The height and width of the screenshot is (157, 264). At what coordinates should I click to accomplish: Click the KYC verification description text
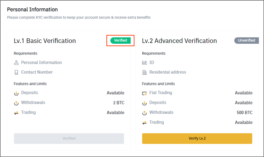(x=79, y=17)
